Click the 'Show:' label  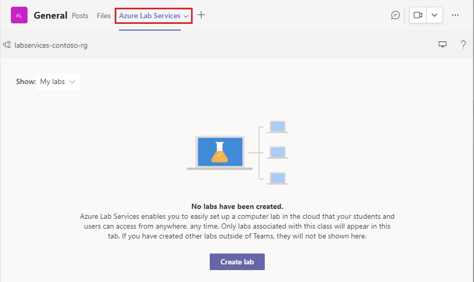coord(25,82)
